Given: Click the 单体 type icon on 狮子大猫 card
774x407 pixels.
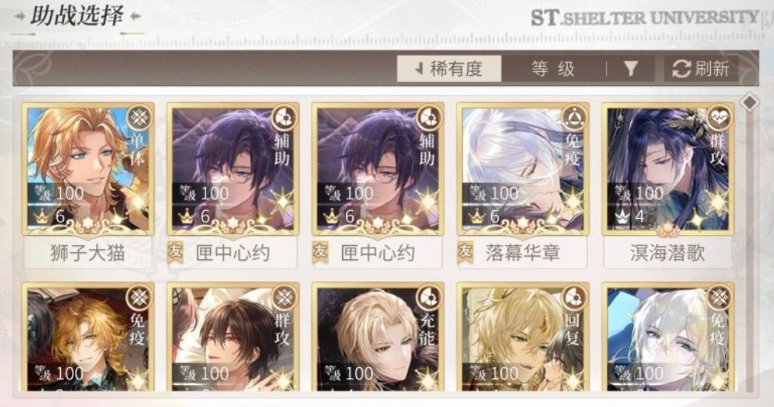Looking at the screenshot, I should pyautogui.click(x=138, y=118).
